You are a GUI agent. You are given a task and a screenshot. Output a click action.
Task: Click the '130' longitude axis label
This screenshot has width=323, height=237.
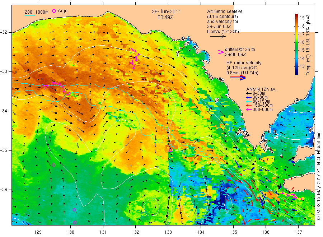pyautogui.click(x=70, y=232)
